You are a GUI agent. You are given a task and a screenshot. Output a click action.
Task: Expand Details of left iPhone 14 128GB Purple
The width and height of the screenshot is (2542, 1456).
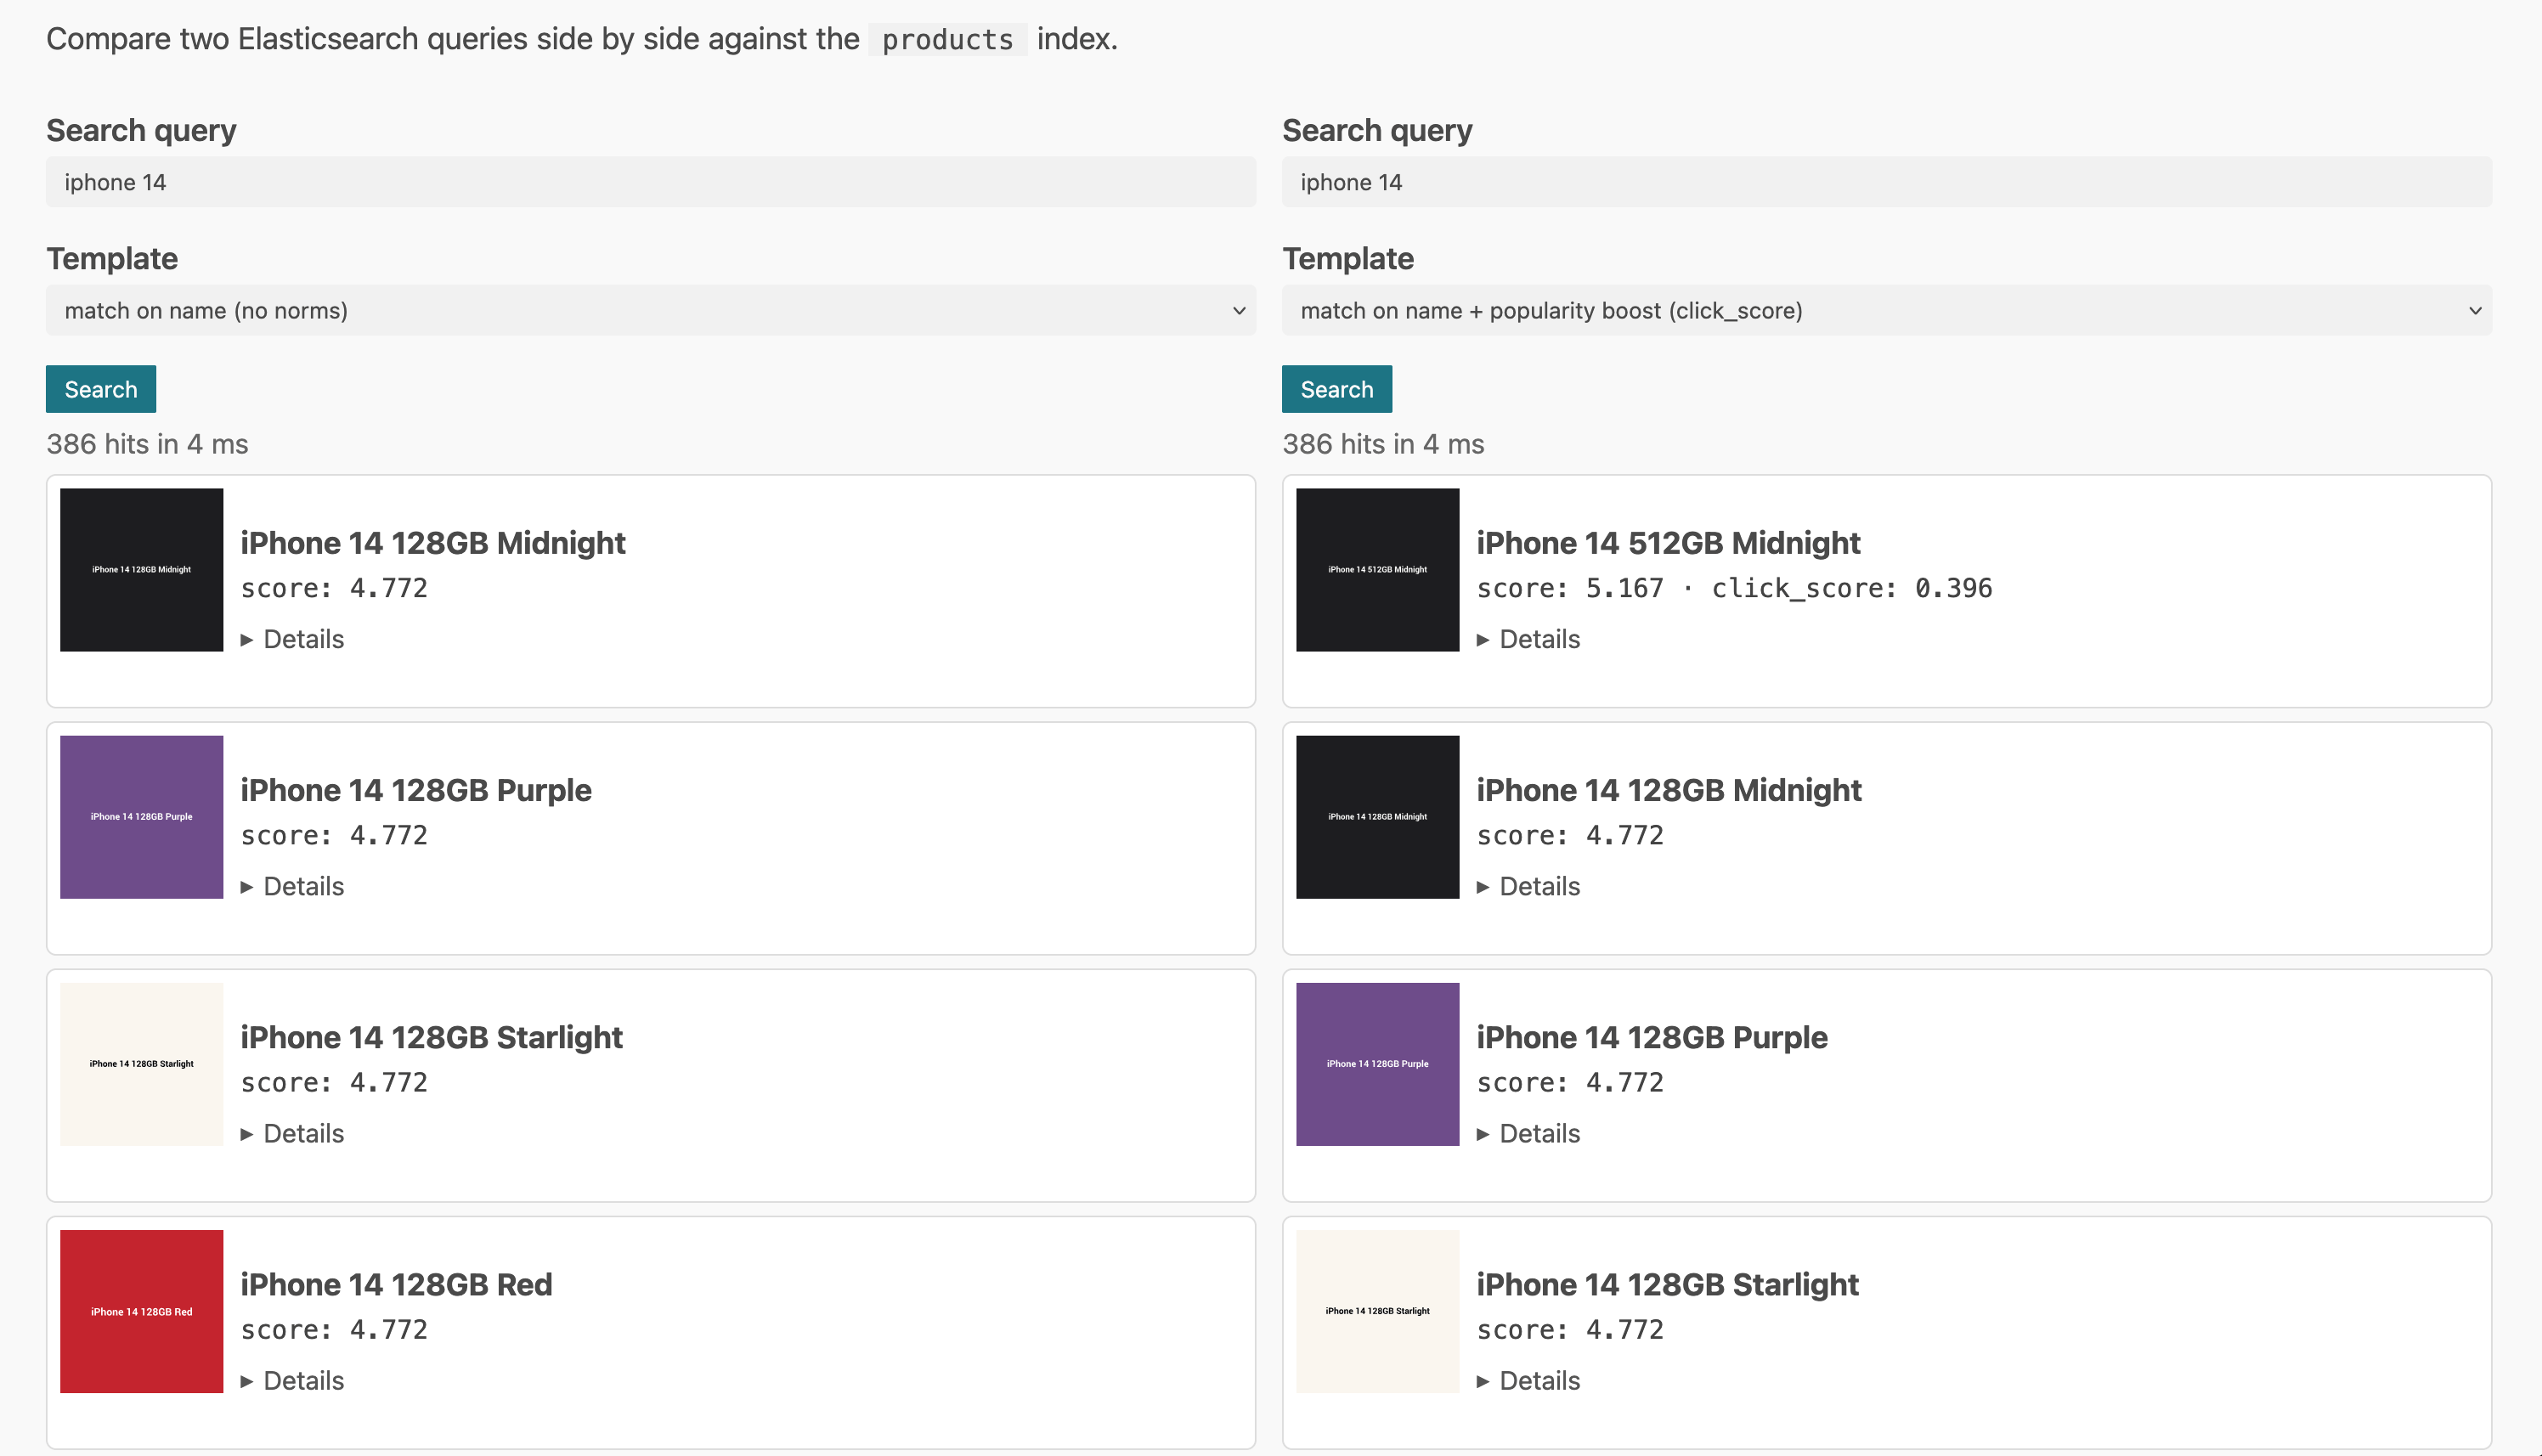point(292,886)
